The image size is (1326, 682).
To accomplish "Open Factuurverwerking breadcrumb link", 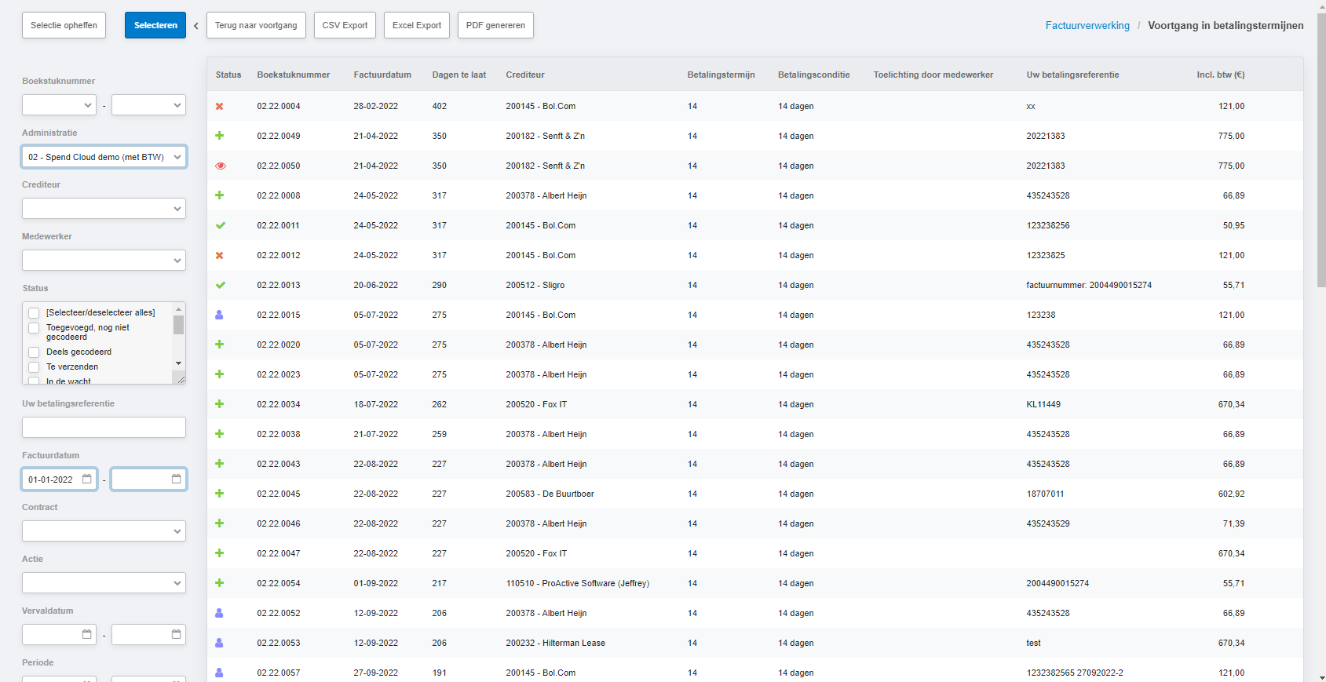I will point(1087,25).
